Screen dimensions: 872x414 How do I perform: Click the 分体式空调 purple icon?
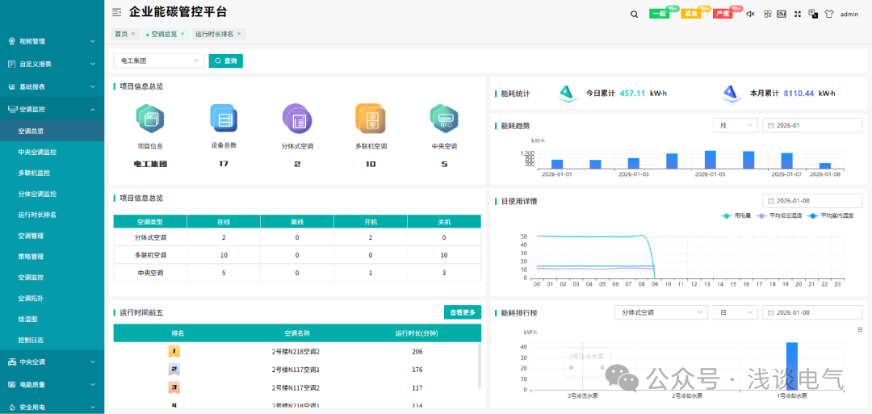[x=297, y=119]
